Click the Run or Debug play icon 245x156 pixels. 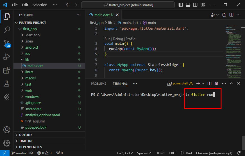point(213,15)
